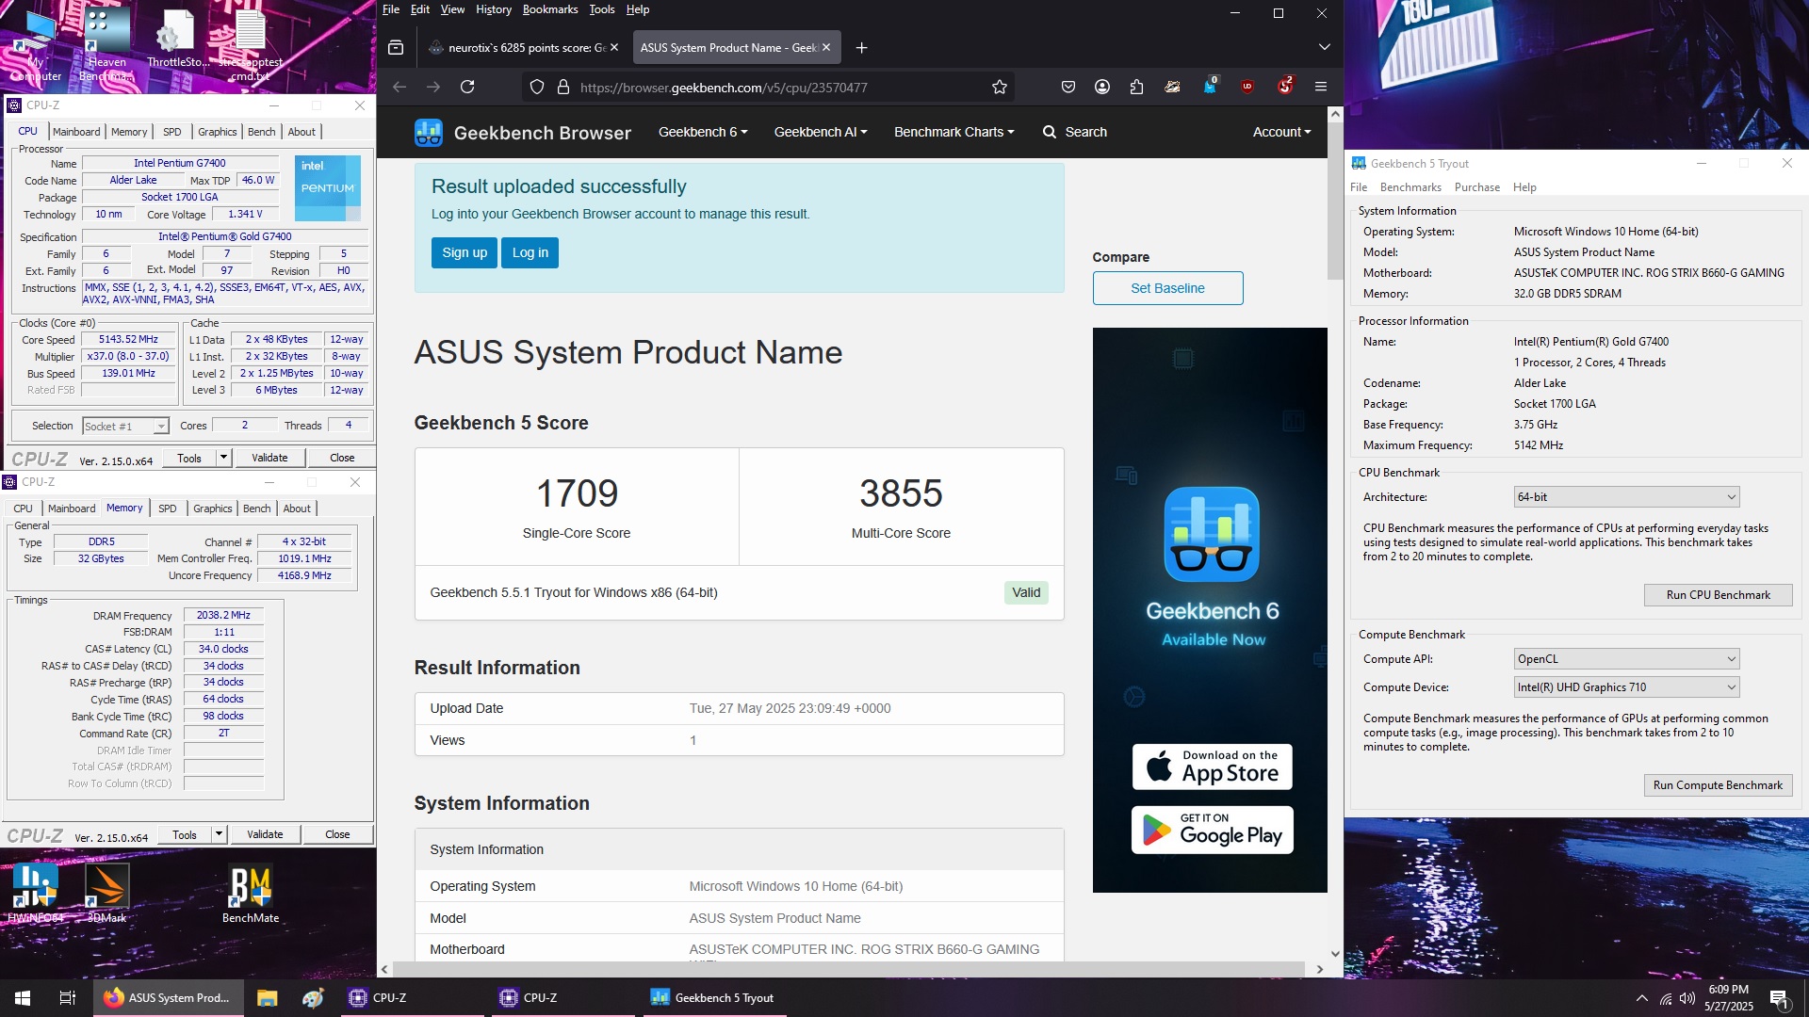Open Tools dropdown arrow in upper CPU-Z window

click(223, 458)
